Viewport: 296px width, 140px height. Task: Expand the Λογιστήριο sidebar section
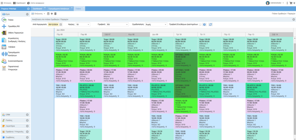[27, 126]
